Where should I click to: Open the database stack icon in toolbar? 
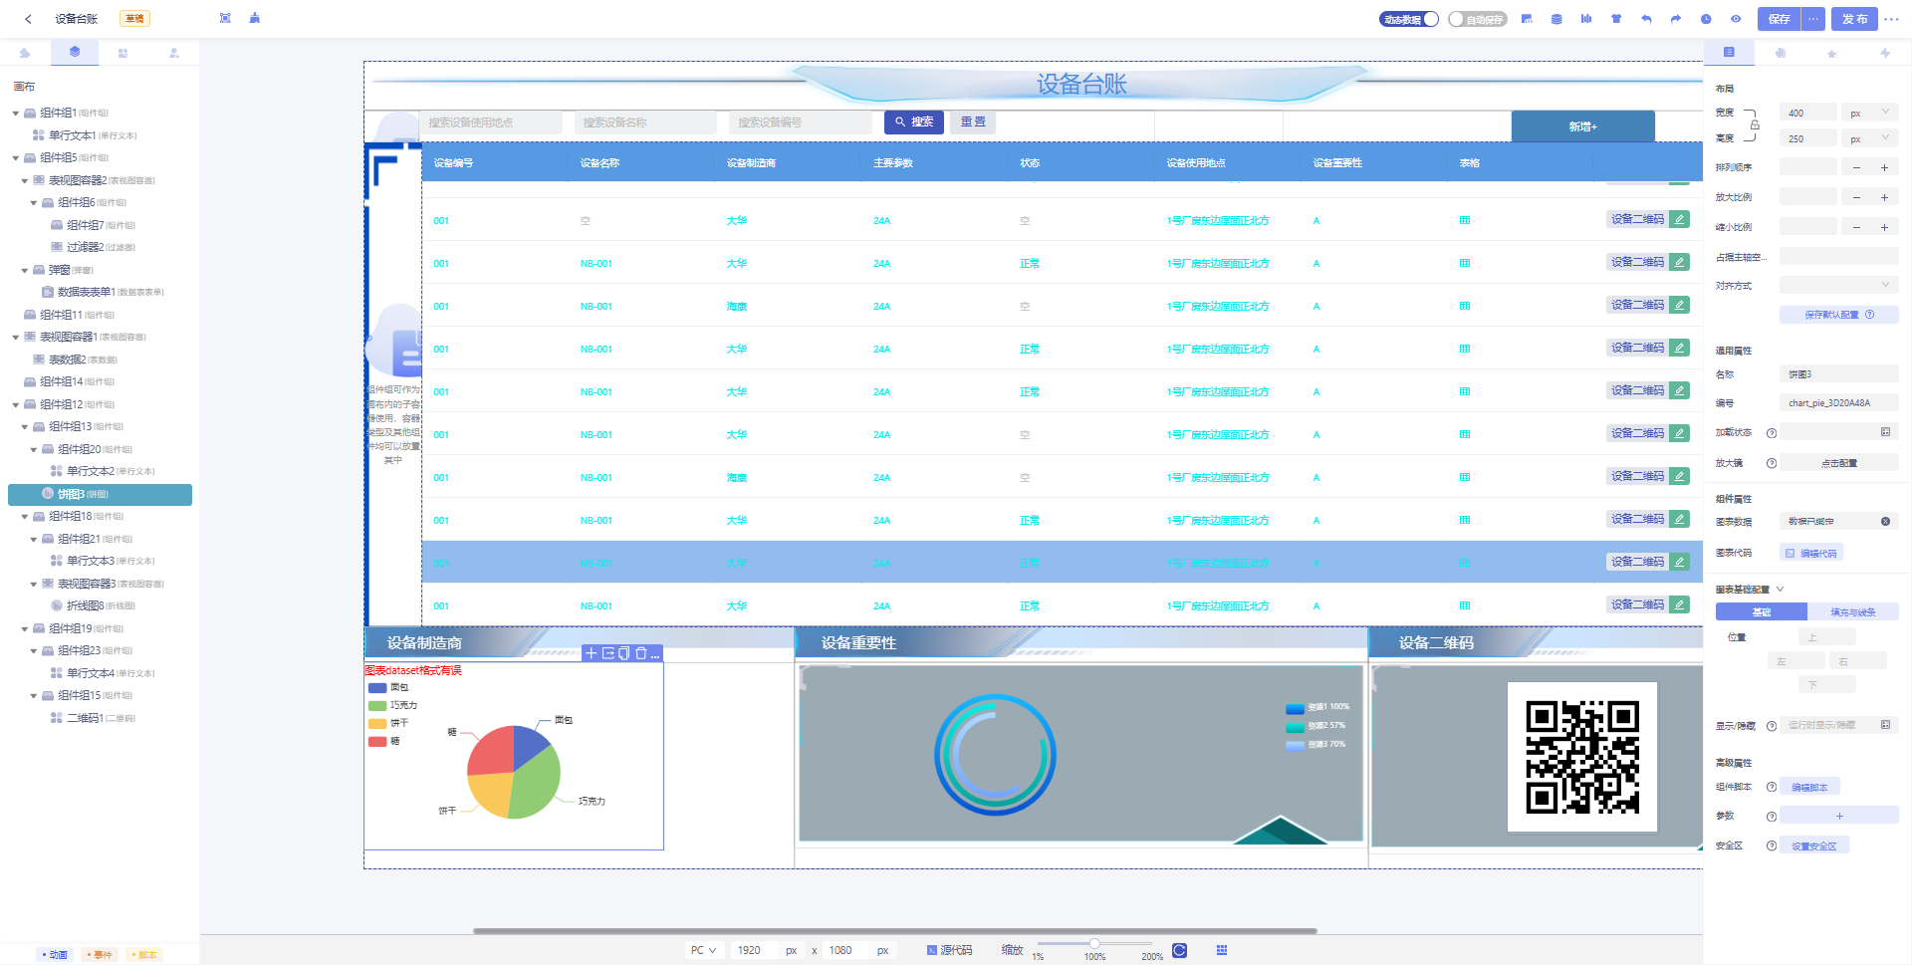(1556, 19)
